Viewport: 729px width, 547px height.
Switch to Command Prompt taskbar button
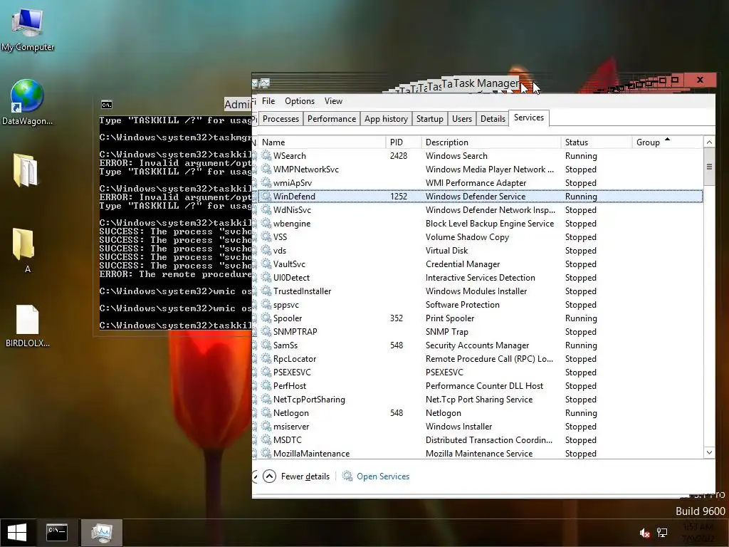tap(57, 533)
